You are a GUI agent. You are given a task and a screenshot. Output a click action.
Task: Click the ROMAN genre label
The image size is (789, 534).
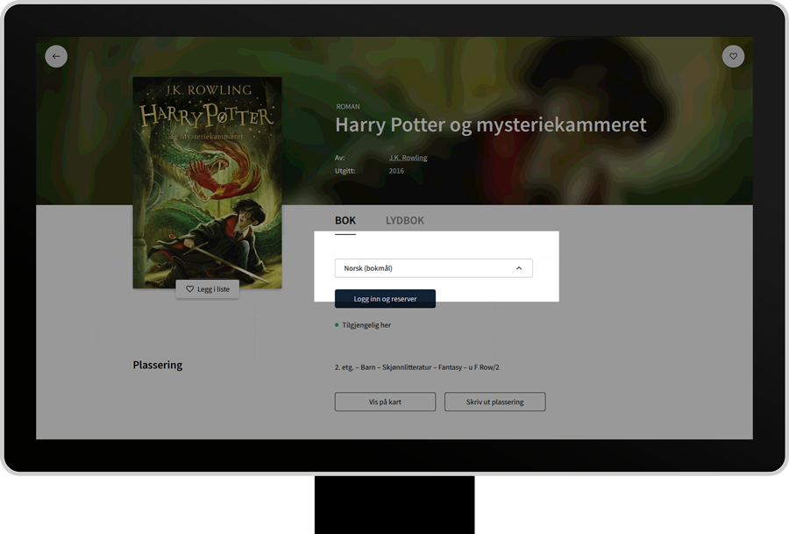tap(347, 107)
